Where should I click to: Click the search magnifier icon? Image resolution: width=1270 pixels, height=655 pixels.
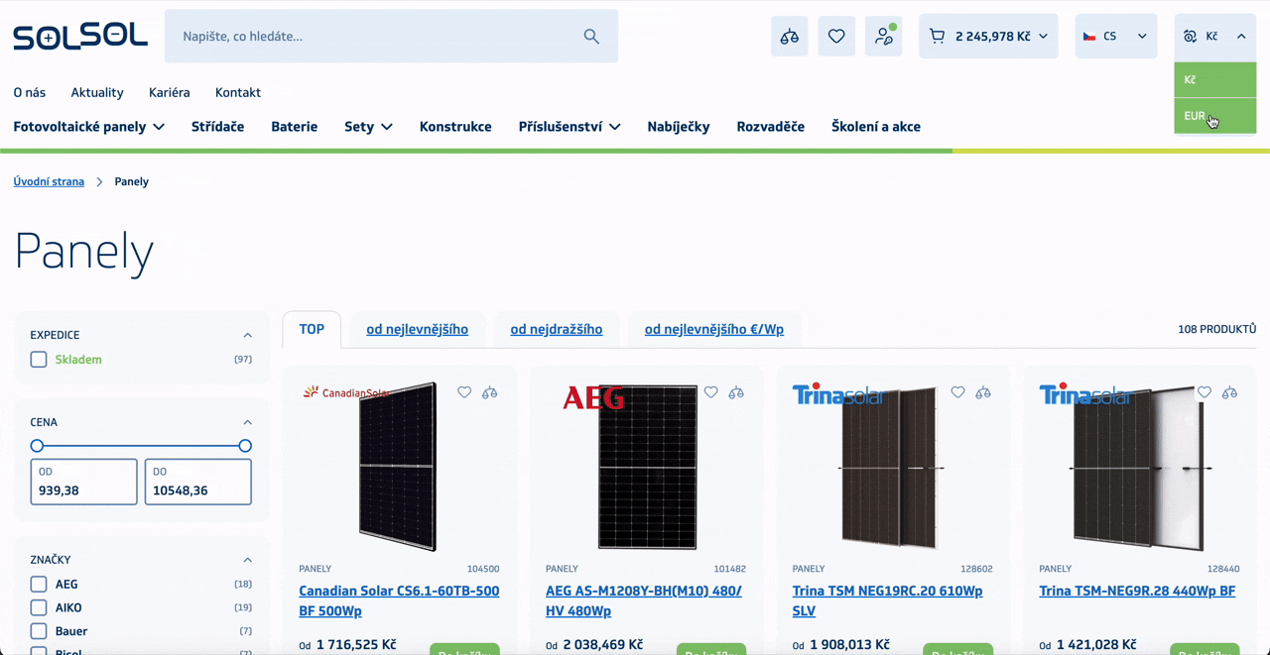(591, 37)
